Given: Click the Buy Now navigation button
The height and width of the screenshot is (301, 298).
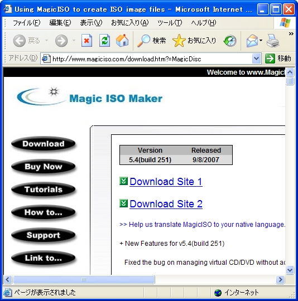Looking at the screenshot, I should [44, 167].
